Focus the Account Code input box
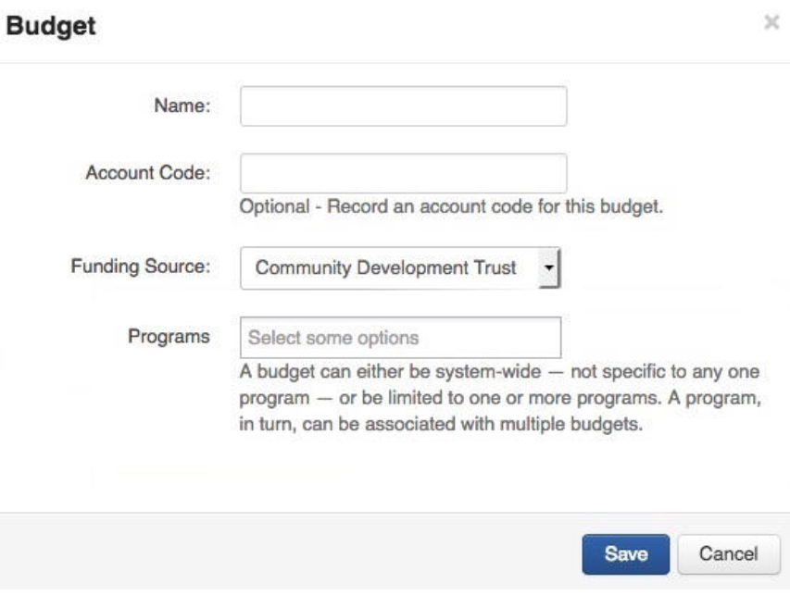 tap(403, 173)
